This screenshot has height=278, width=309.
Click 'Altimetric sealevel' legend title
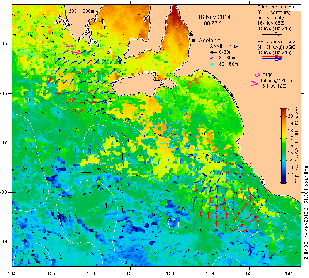point(277,7)
